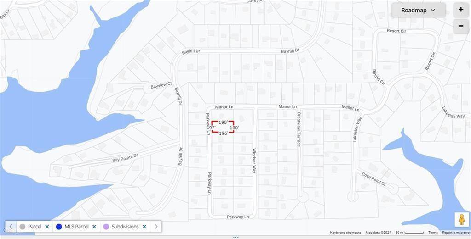Click the three-dot handle below the map
Viewport: 471px width, 239px height.
(235, 237)
